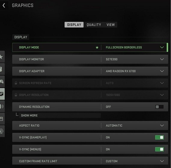Select the graphics monitor sidebar icon
171x168 pixels.
coord(2,94)
